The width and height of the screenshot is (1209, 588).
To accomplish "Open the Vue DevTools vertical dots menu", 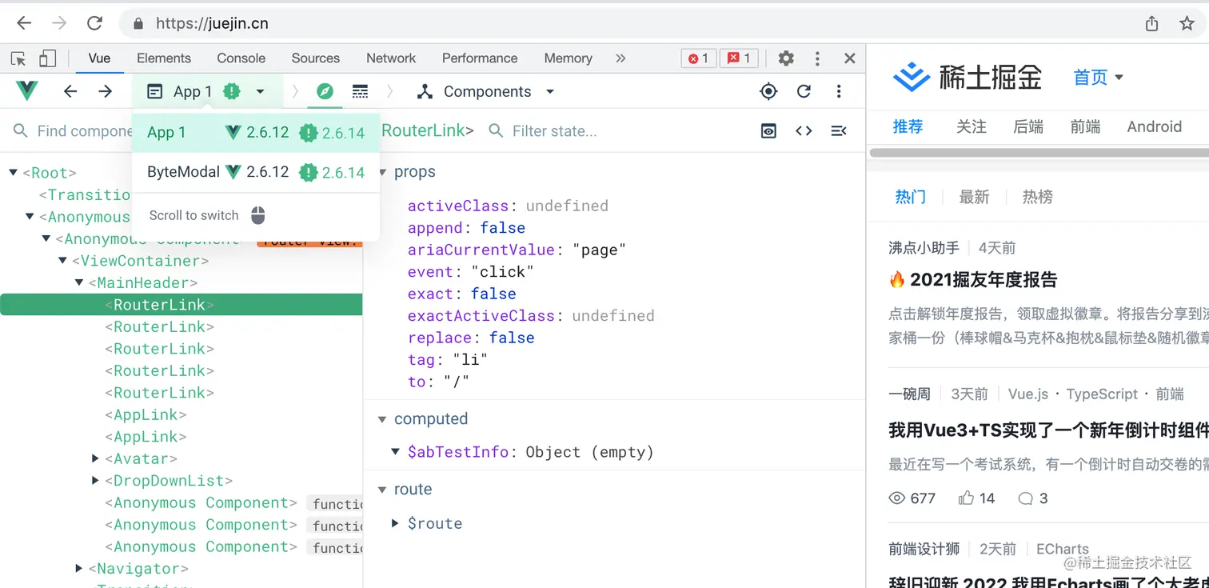I will tap(839, 91).
